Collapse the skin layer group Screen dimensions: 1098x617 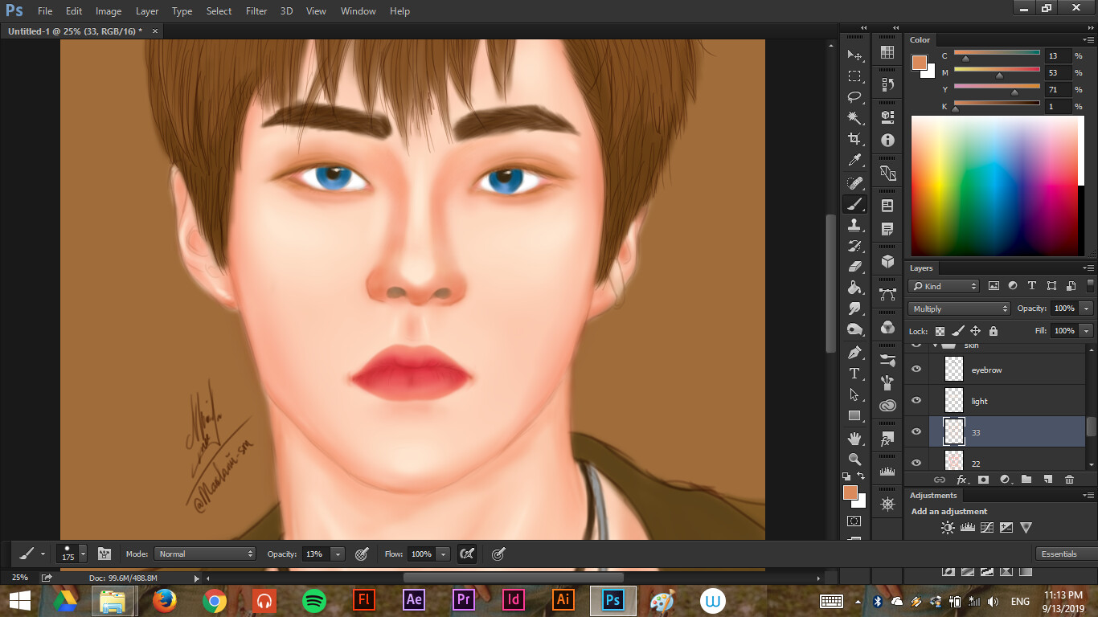(935, 345)
